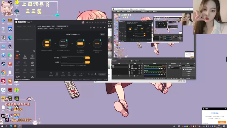
Task: Adjust the first OBS mixer volume slider
Action: pos(152,69)
